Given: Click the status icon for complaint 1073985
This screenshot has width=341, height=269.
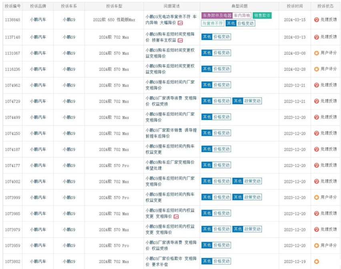Looking at the screenshot, I should coord(317,213).
